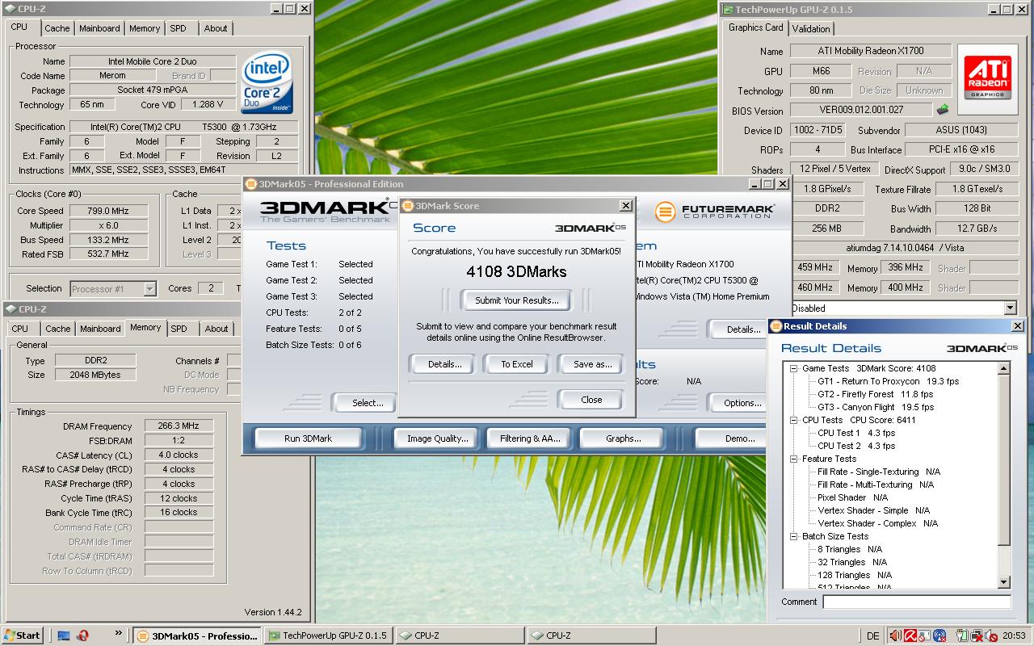
Task: Click the muted volume tray icon
Action: tap(990, 636)
